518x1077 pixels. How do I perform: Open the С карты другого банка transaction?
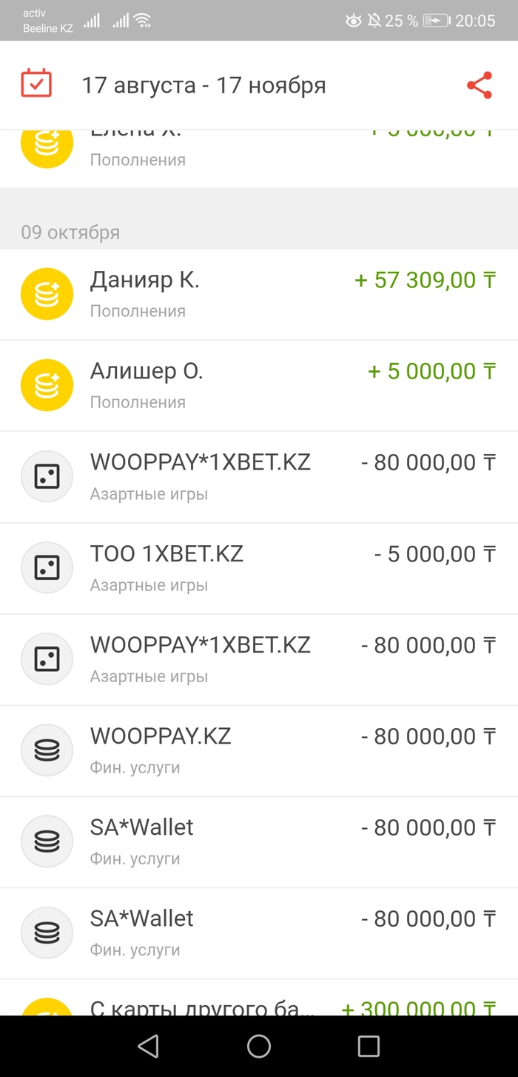202,1007
